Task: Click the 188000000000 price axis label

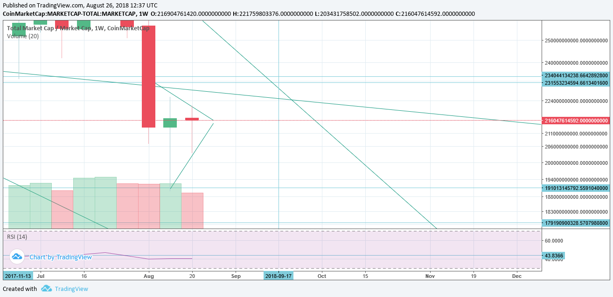Action: 577,197
